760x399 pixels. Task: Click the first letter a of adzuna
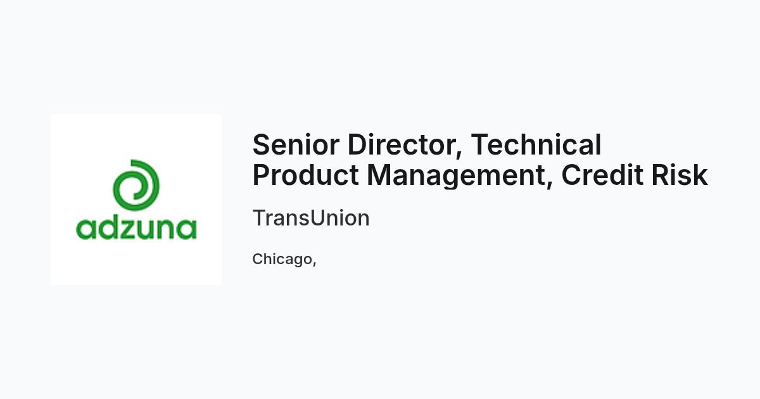click(x=85, y=230)
